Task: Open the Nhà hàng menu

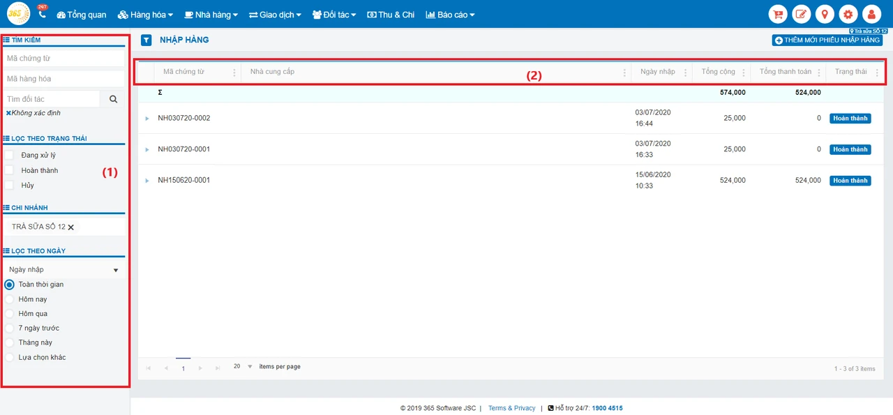Action: coord(211,15)
